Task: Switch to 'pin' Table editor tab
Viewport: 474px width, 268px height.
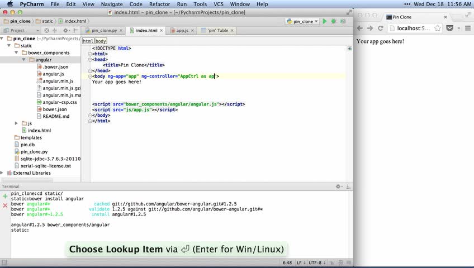Action: pyautogui.click(x=217, y=31)
